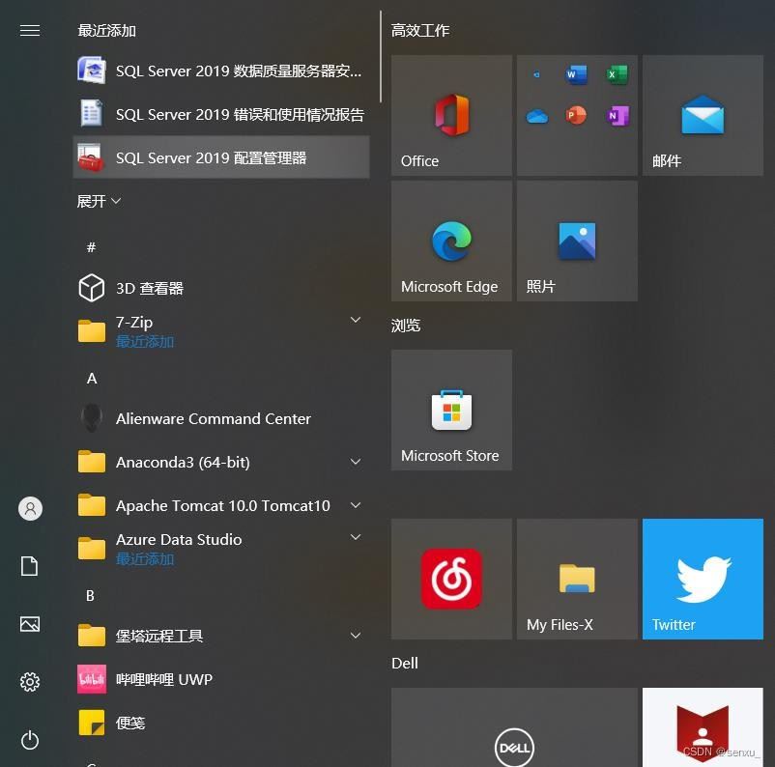
Task: Open the My Files-X tile
Action: pyautogui.click(x=577, y=579)
